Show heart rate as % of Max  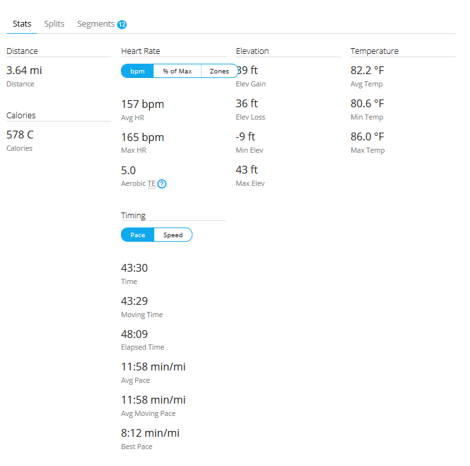coord(177,71)
